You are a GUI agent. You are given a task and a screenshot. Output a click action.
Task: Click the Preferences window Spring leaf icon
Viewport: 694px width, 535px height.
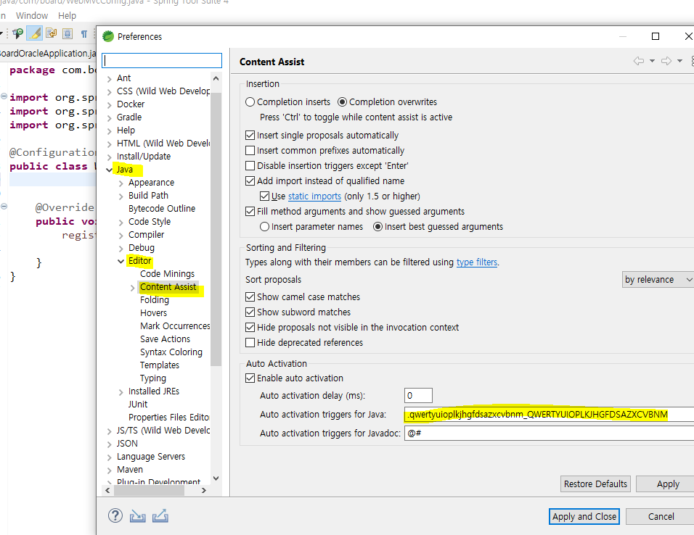point(108,36)
